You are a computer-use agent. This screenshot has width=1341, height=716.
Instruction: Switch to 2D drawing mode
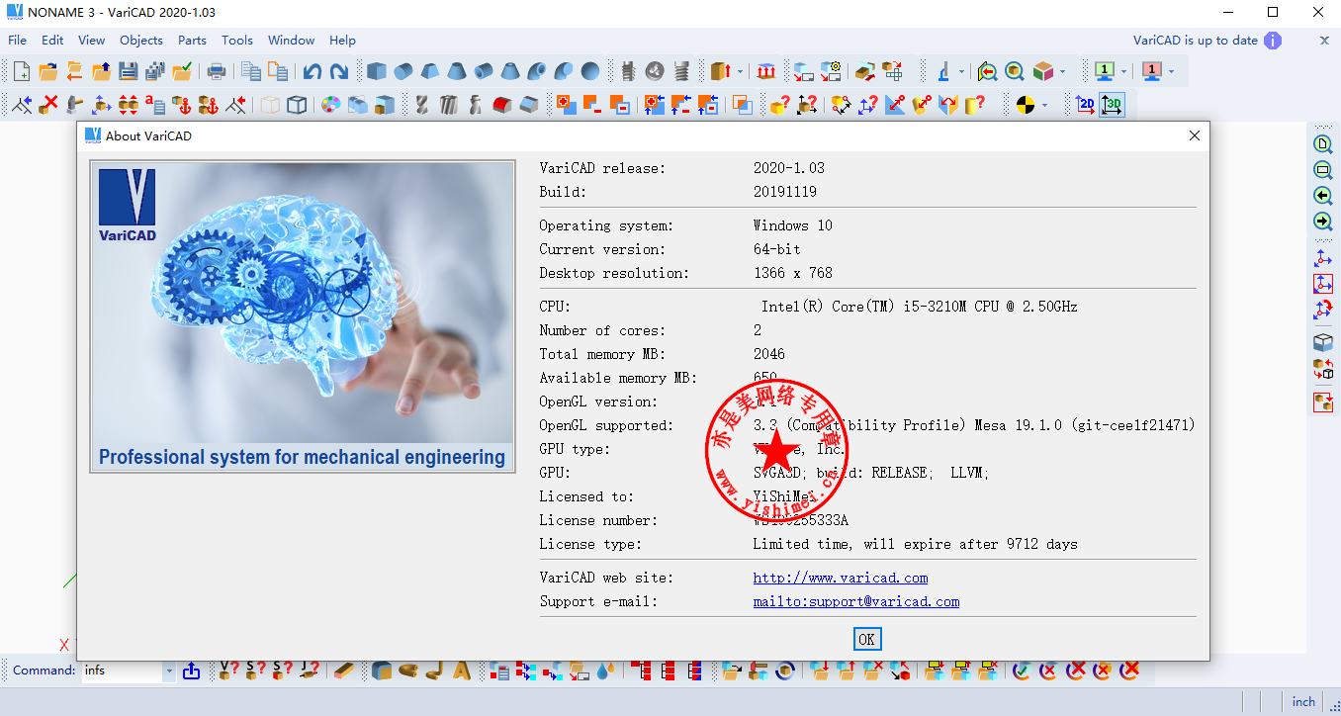tap(1085, 104)
